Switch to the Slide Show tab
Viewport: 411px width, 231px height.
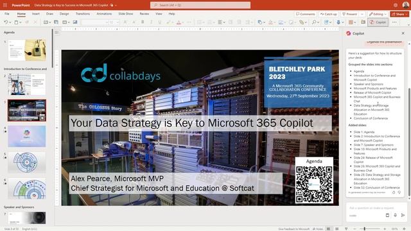126,13
